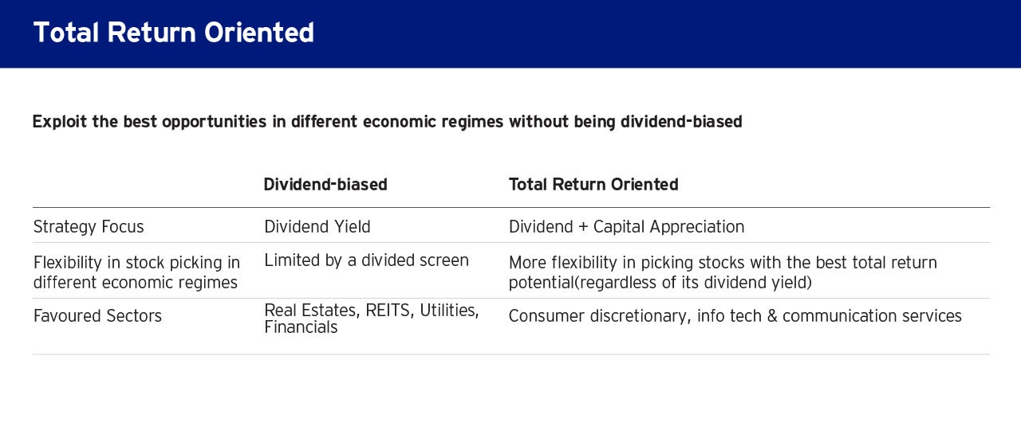Select the subtitle about exploiting best opportunities
Screen dimensions: 1021x438
[387, 122]
